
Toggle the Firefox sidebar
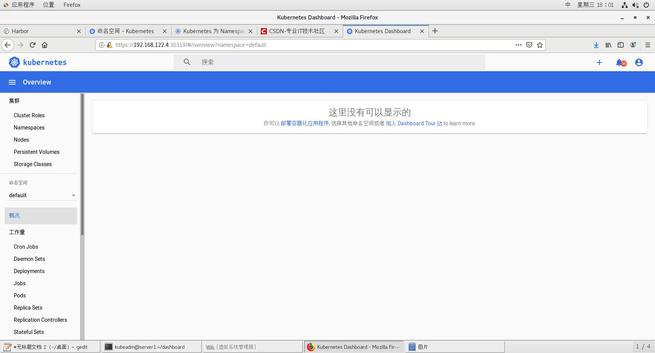(620, 45)
